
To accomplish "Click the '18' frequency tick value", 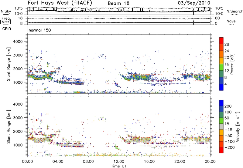I will [20, 18].
